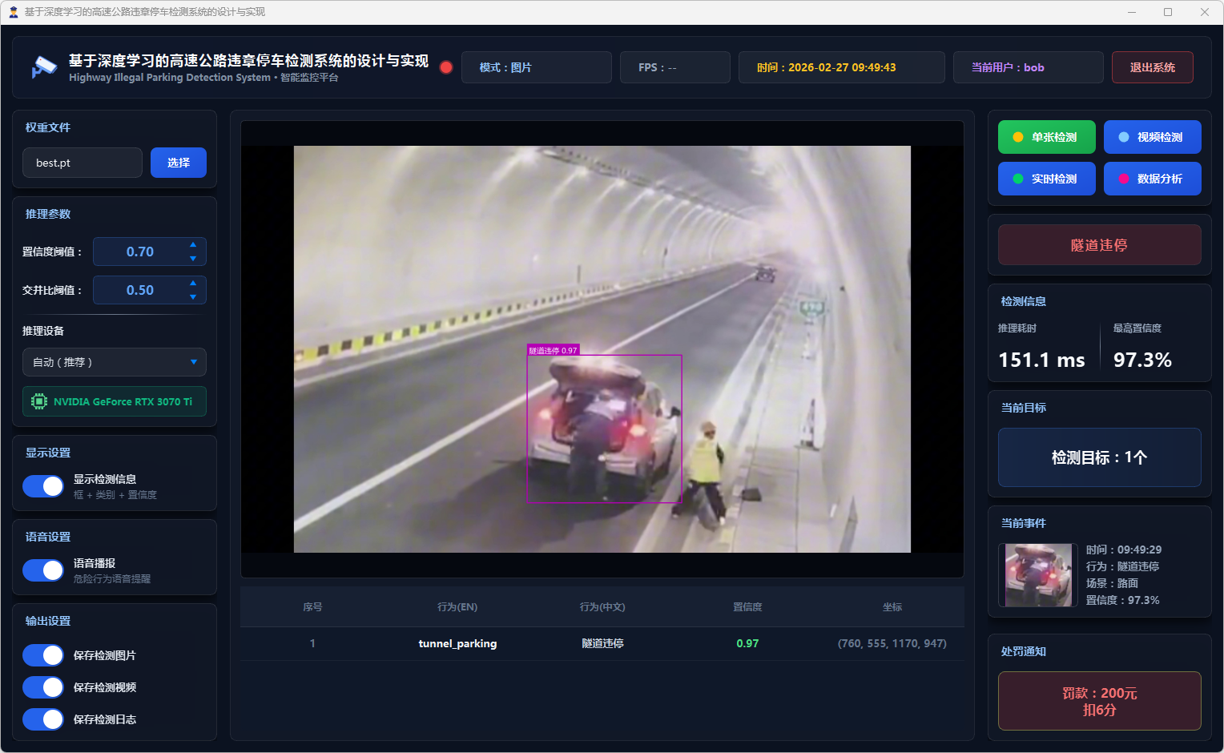
Task: Select 单张检测 single image mode
Action: (x=1046, y=137)
